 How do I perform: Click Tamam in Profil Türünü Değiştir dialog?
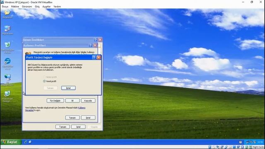tap(50, 88)
